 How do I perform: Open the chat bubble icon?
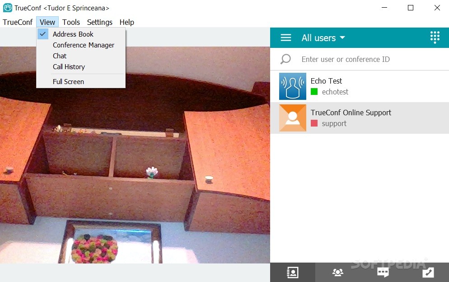click(x=383, y=272)
